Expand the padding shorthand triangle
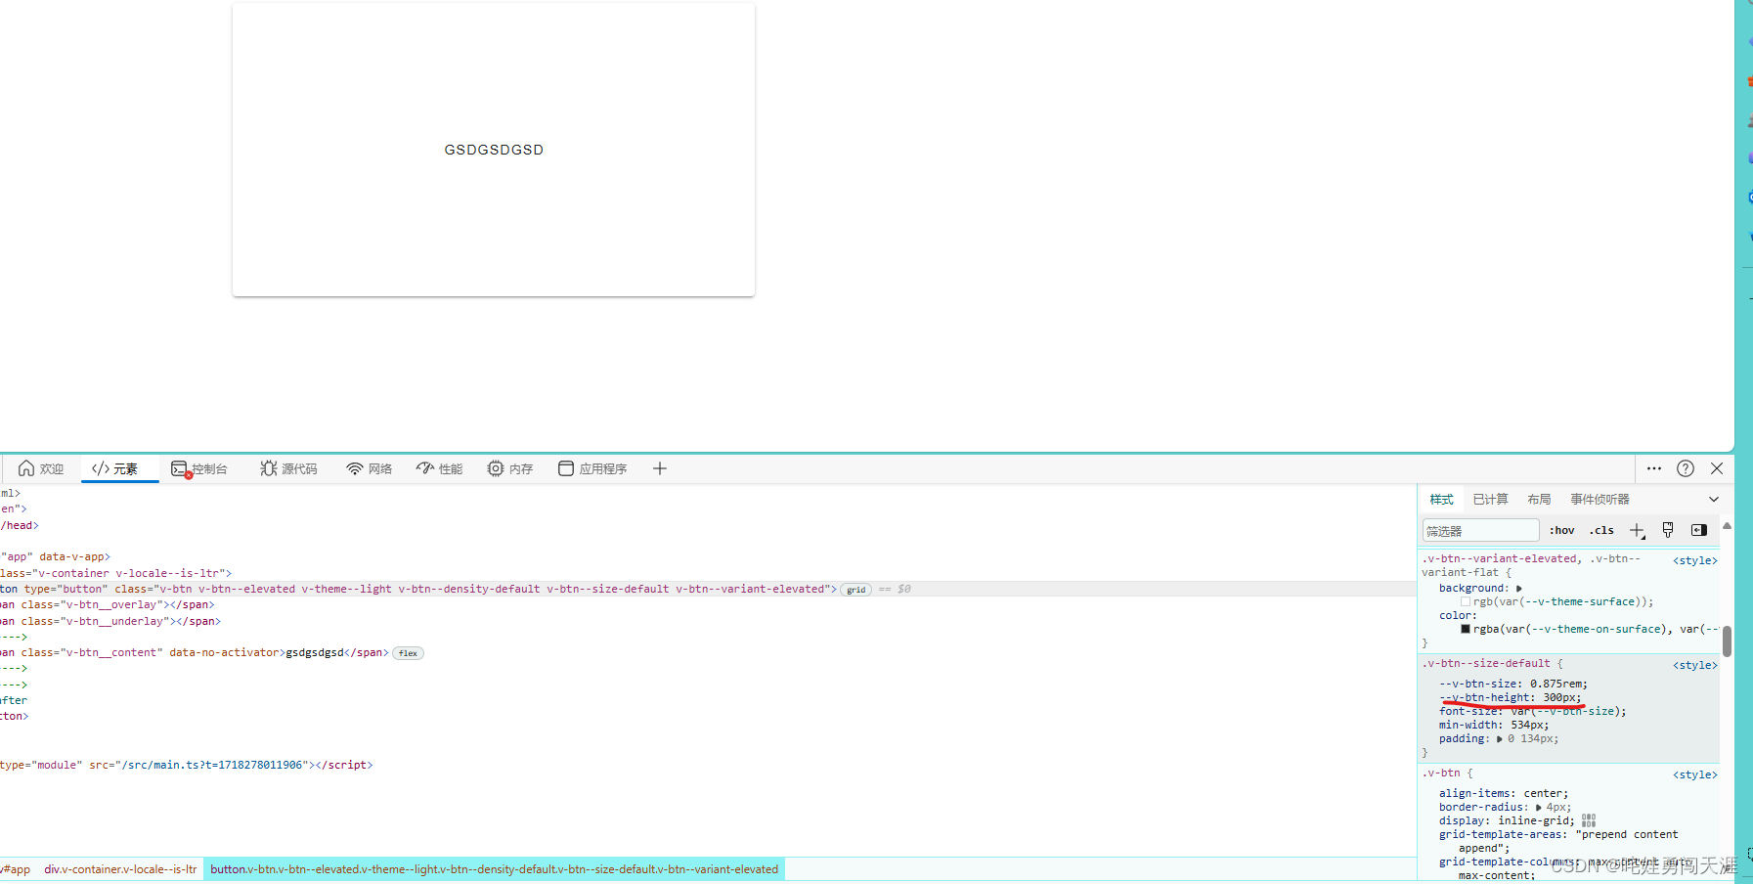 click(x=1500, y=739)
